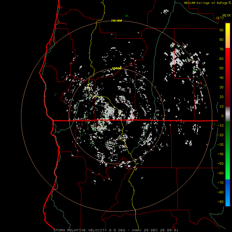232x232 pixels.
Task: Click the 60 value on velocity scale
Action: click(x=221, y=59)
